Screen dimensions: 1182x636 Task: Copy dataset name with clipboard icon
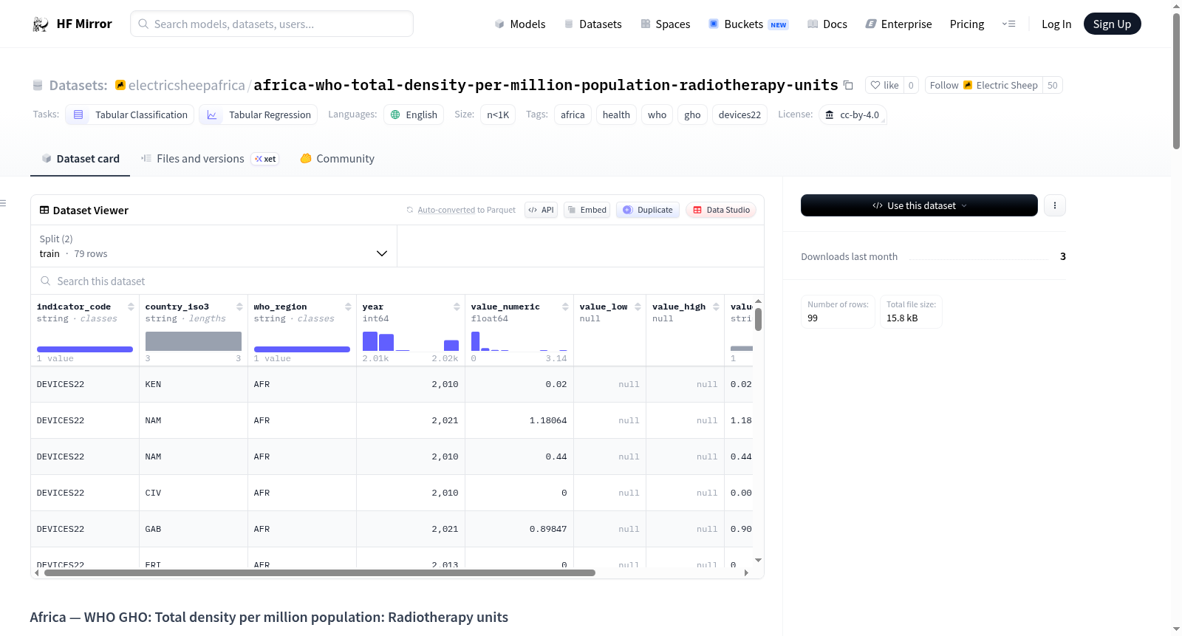848,86
